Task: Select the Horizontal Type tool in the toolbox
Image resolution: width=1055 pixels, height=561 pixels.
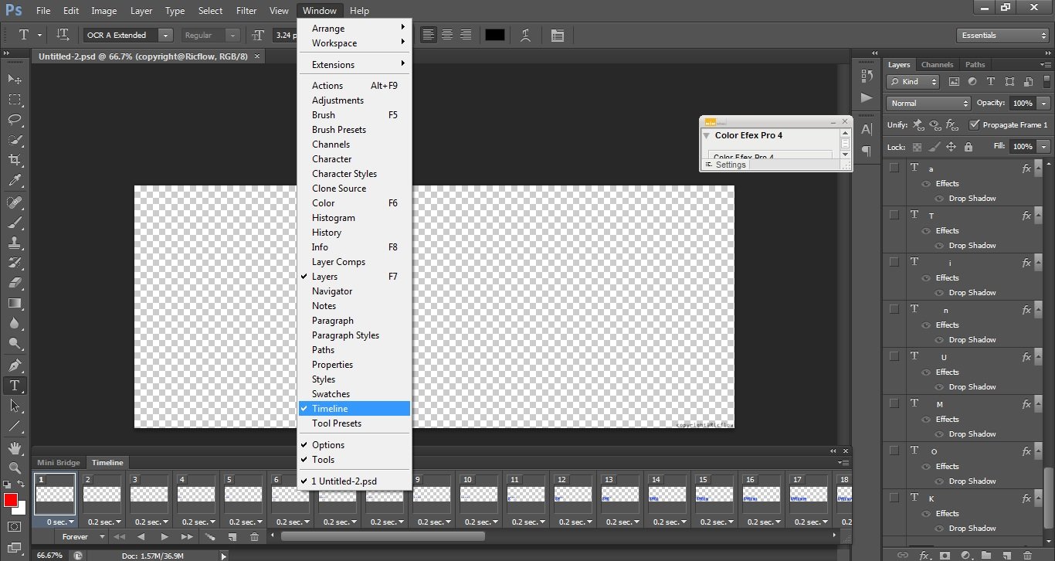Action: 15,385
